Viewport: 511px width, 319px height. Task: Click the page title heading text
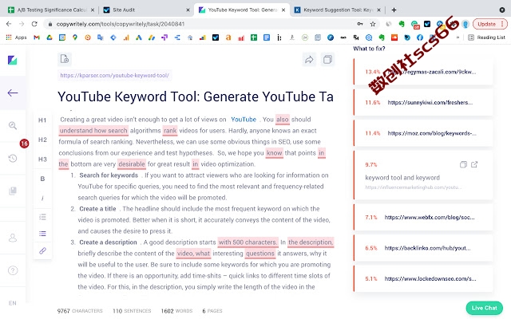196,96
